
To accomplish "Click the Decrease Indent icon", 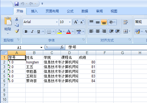I will [x=111, y=31].
